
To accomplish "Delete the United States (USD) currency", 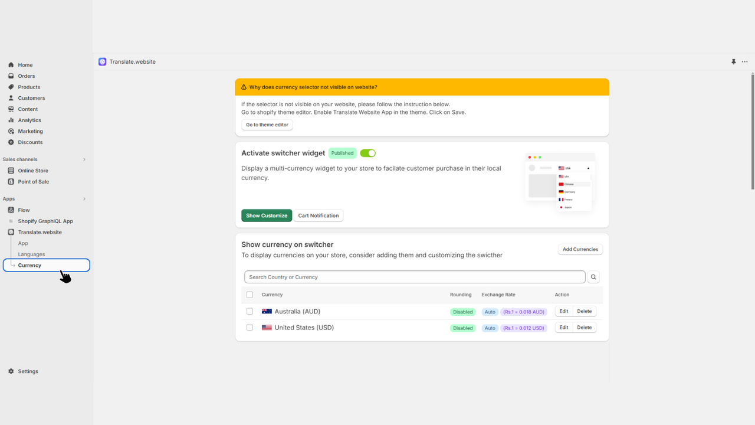I will click(585, 328).
